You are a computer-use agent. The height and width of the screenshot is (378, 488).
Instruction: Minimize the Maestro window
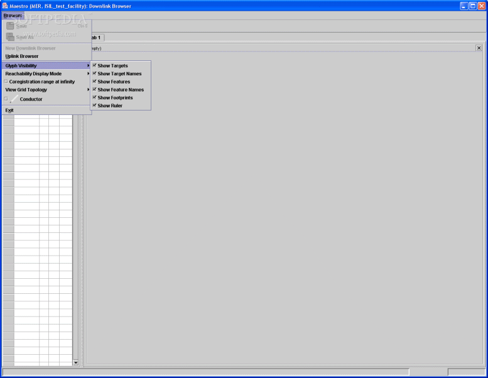coord(464,6)
